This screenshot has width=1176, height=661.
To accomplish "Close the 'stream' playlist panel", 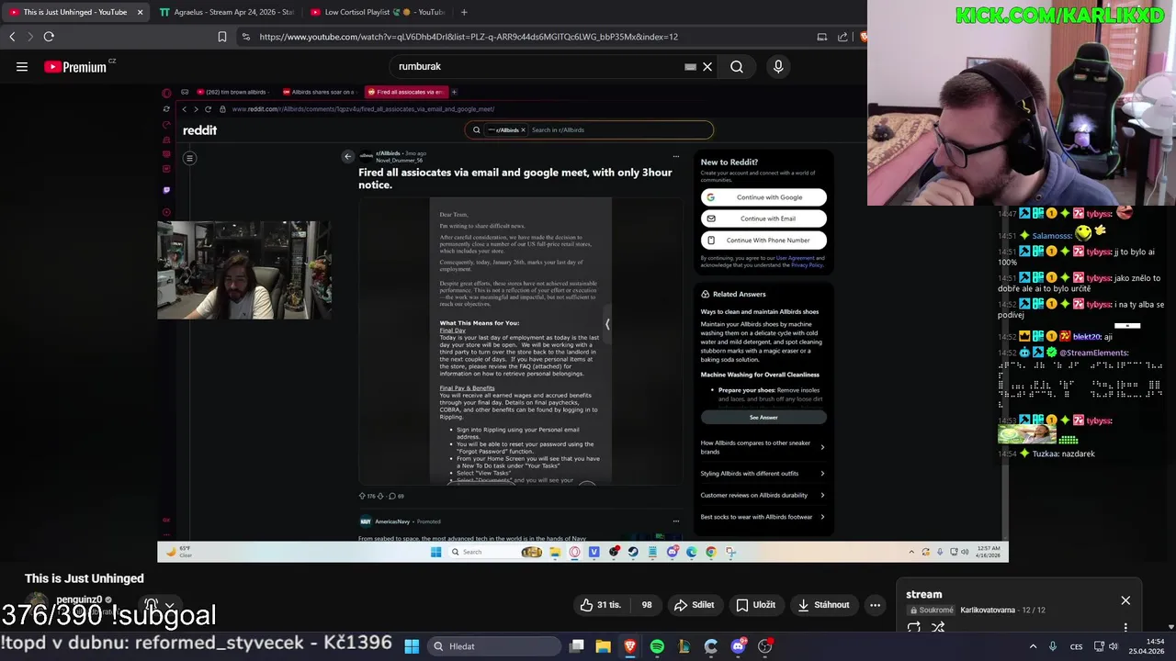I will tap(1125, 600).
